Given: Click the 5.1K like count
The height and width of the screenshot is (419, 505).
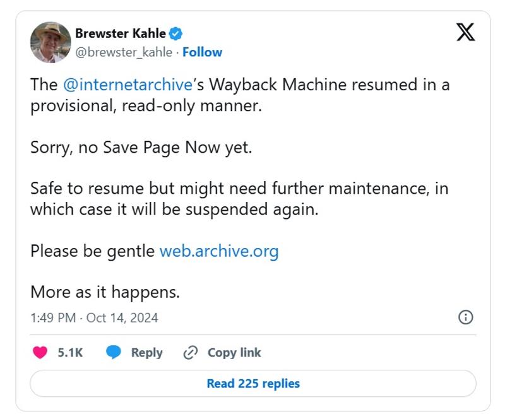Looking at the screenshot, I should (x=70, y=353).
